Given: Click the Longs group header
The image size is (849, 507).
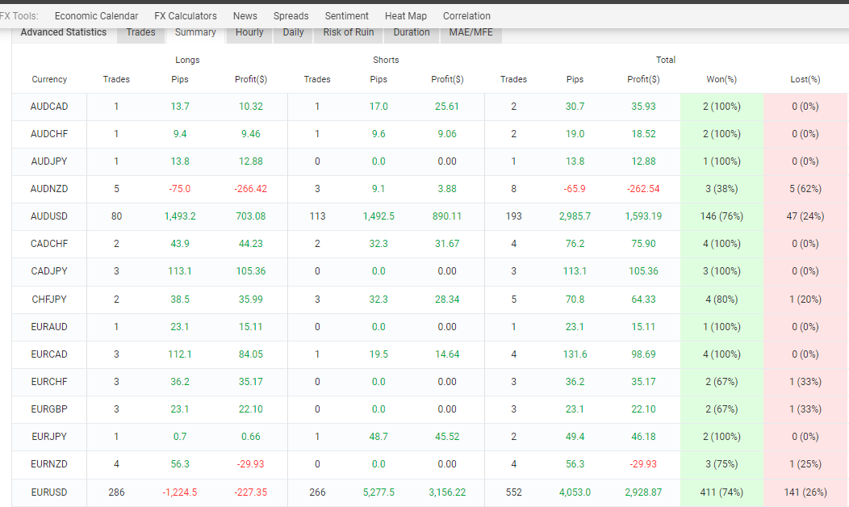Looking at the screenshot, I should coord(187,60).
